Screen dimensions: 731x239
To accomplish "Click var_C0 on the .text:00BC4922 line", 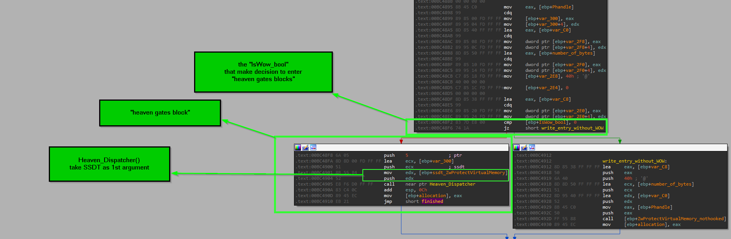I will (x=659, y=196).
